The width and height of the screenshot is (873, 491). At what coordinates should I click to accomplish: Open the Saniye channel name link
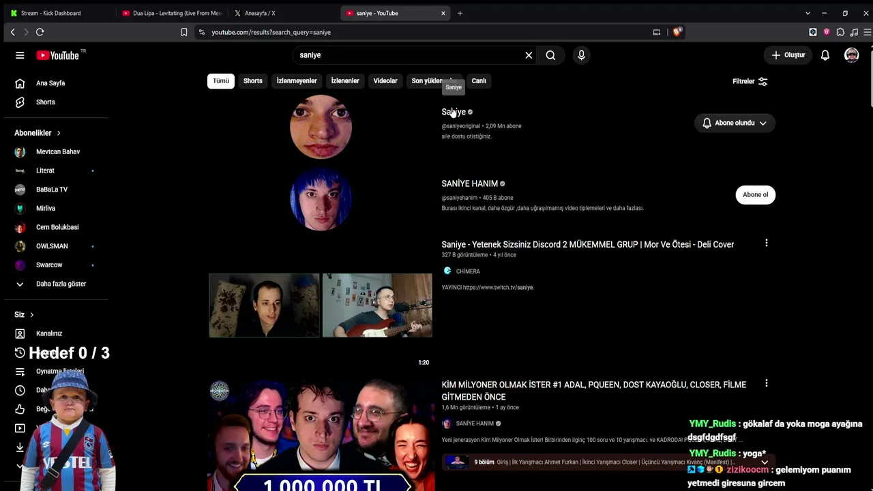click(454, 112)
